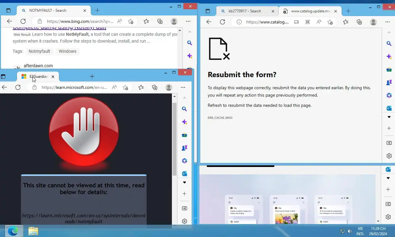Focus the catalog update address bar
395x237 pixels.
pos(267,22)
